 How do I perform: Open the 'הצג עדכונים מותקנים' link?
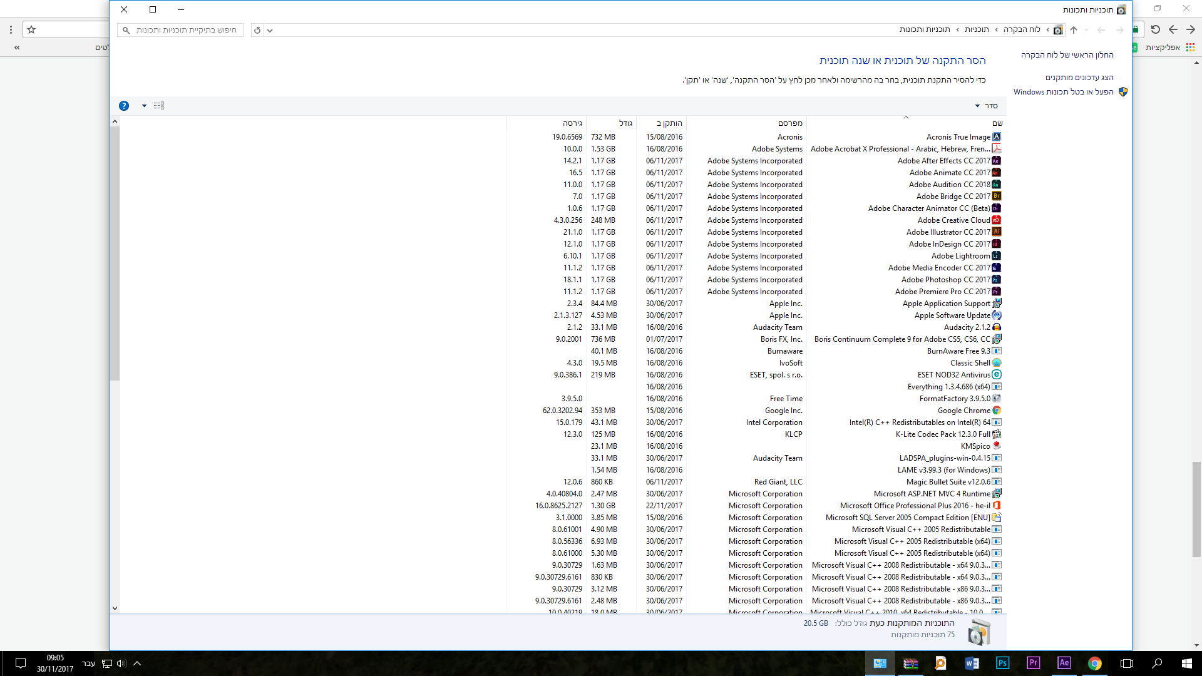tap(1079, 78)
